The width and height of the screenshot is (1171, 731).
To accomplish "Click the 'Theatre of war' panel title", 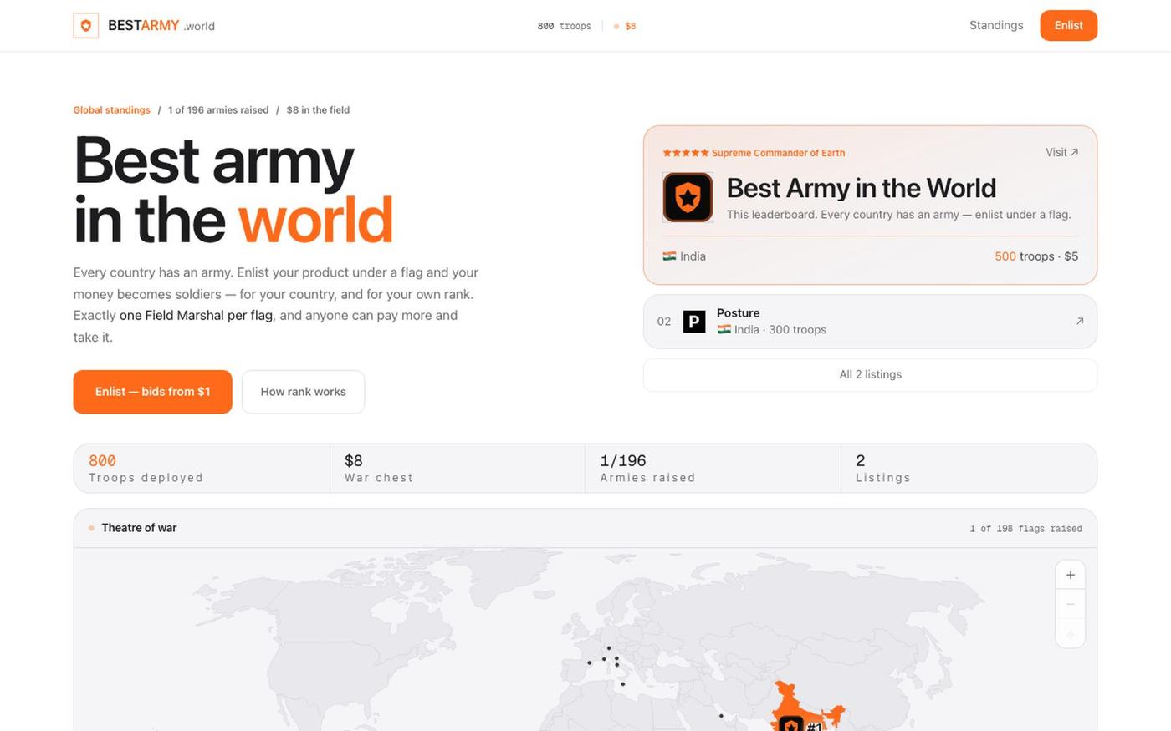I will (x=139, y=528).
